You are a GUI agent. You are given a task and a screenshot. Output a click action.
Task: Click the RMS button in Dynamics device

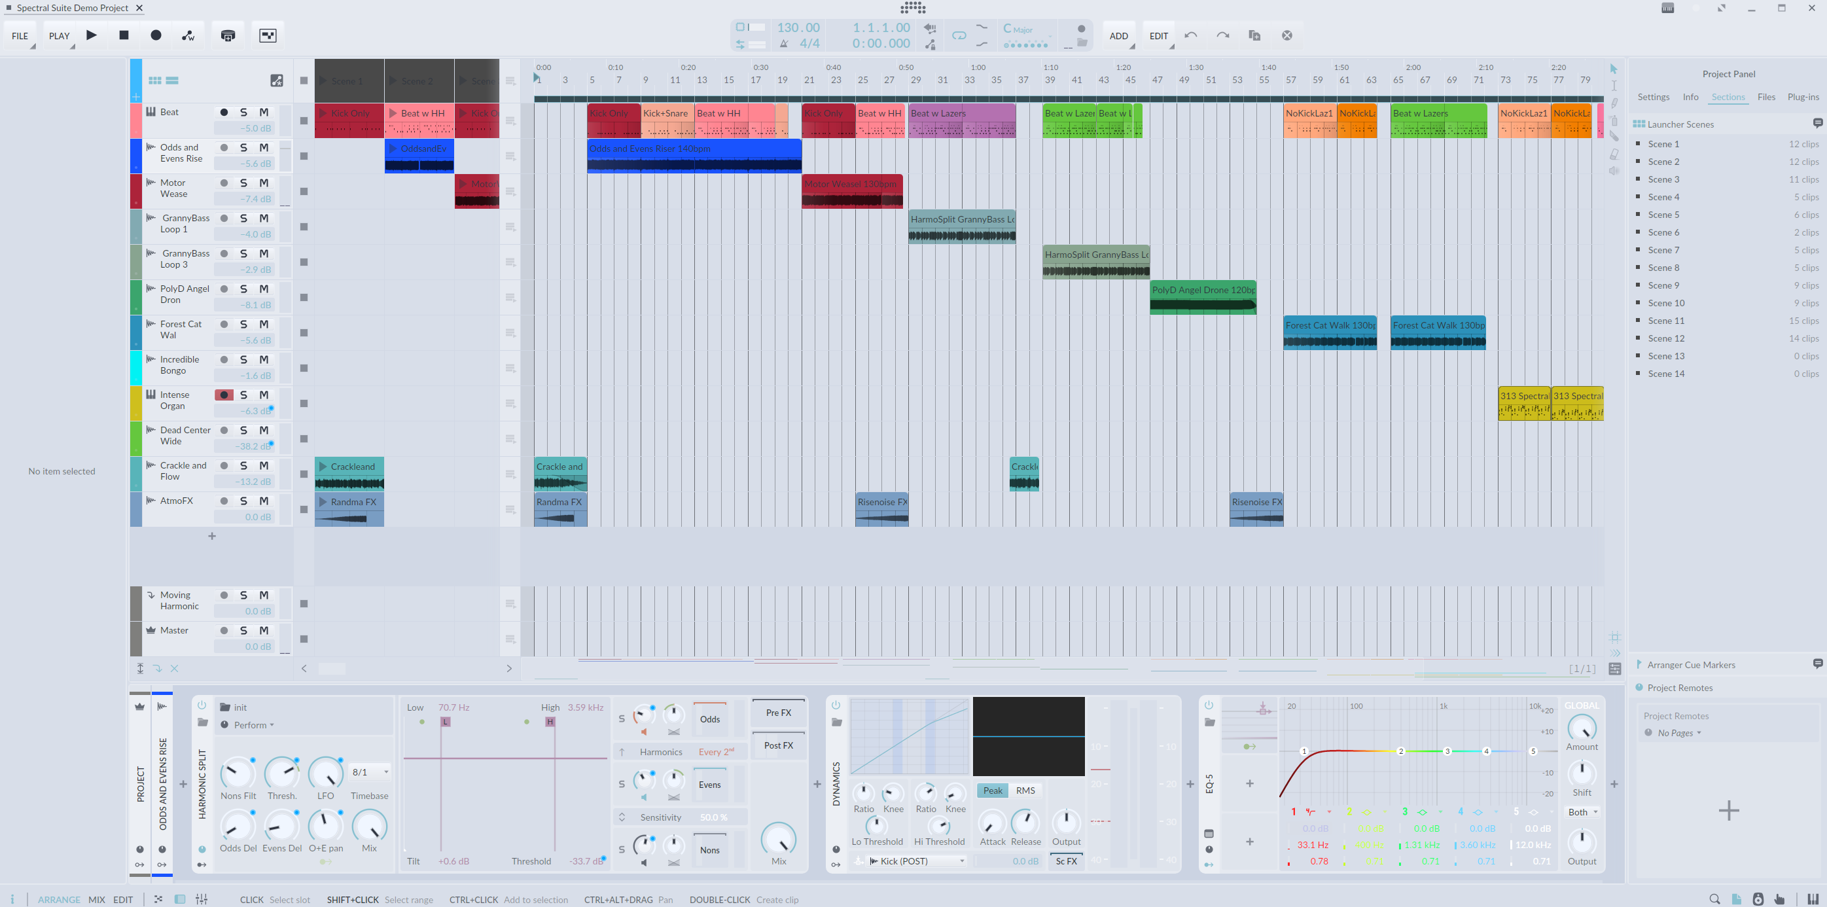point(1025,791)
